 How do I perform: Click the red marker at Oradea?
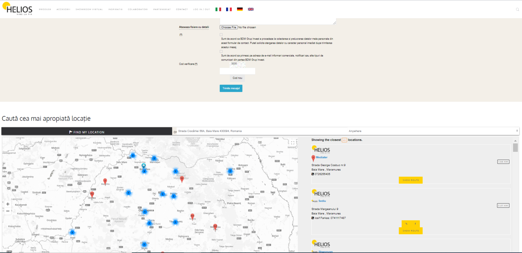[x=92, y=194]
